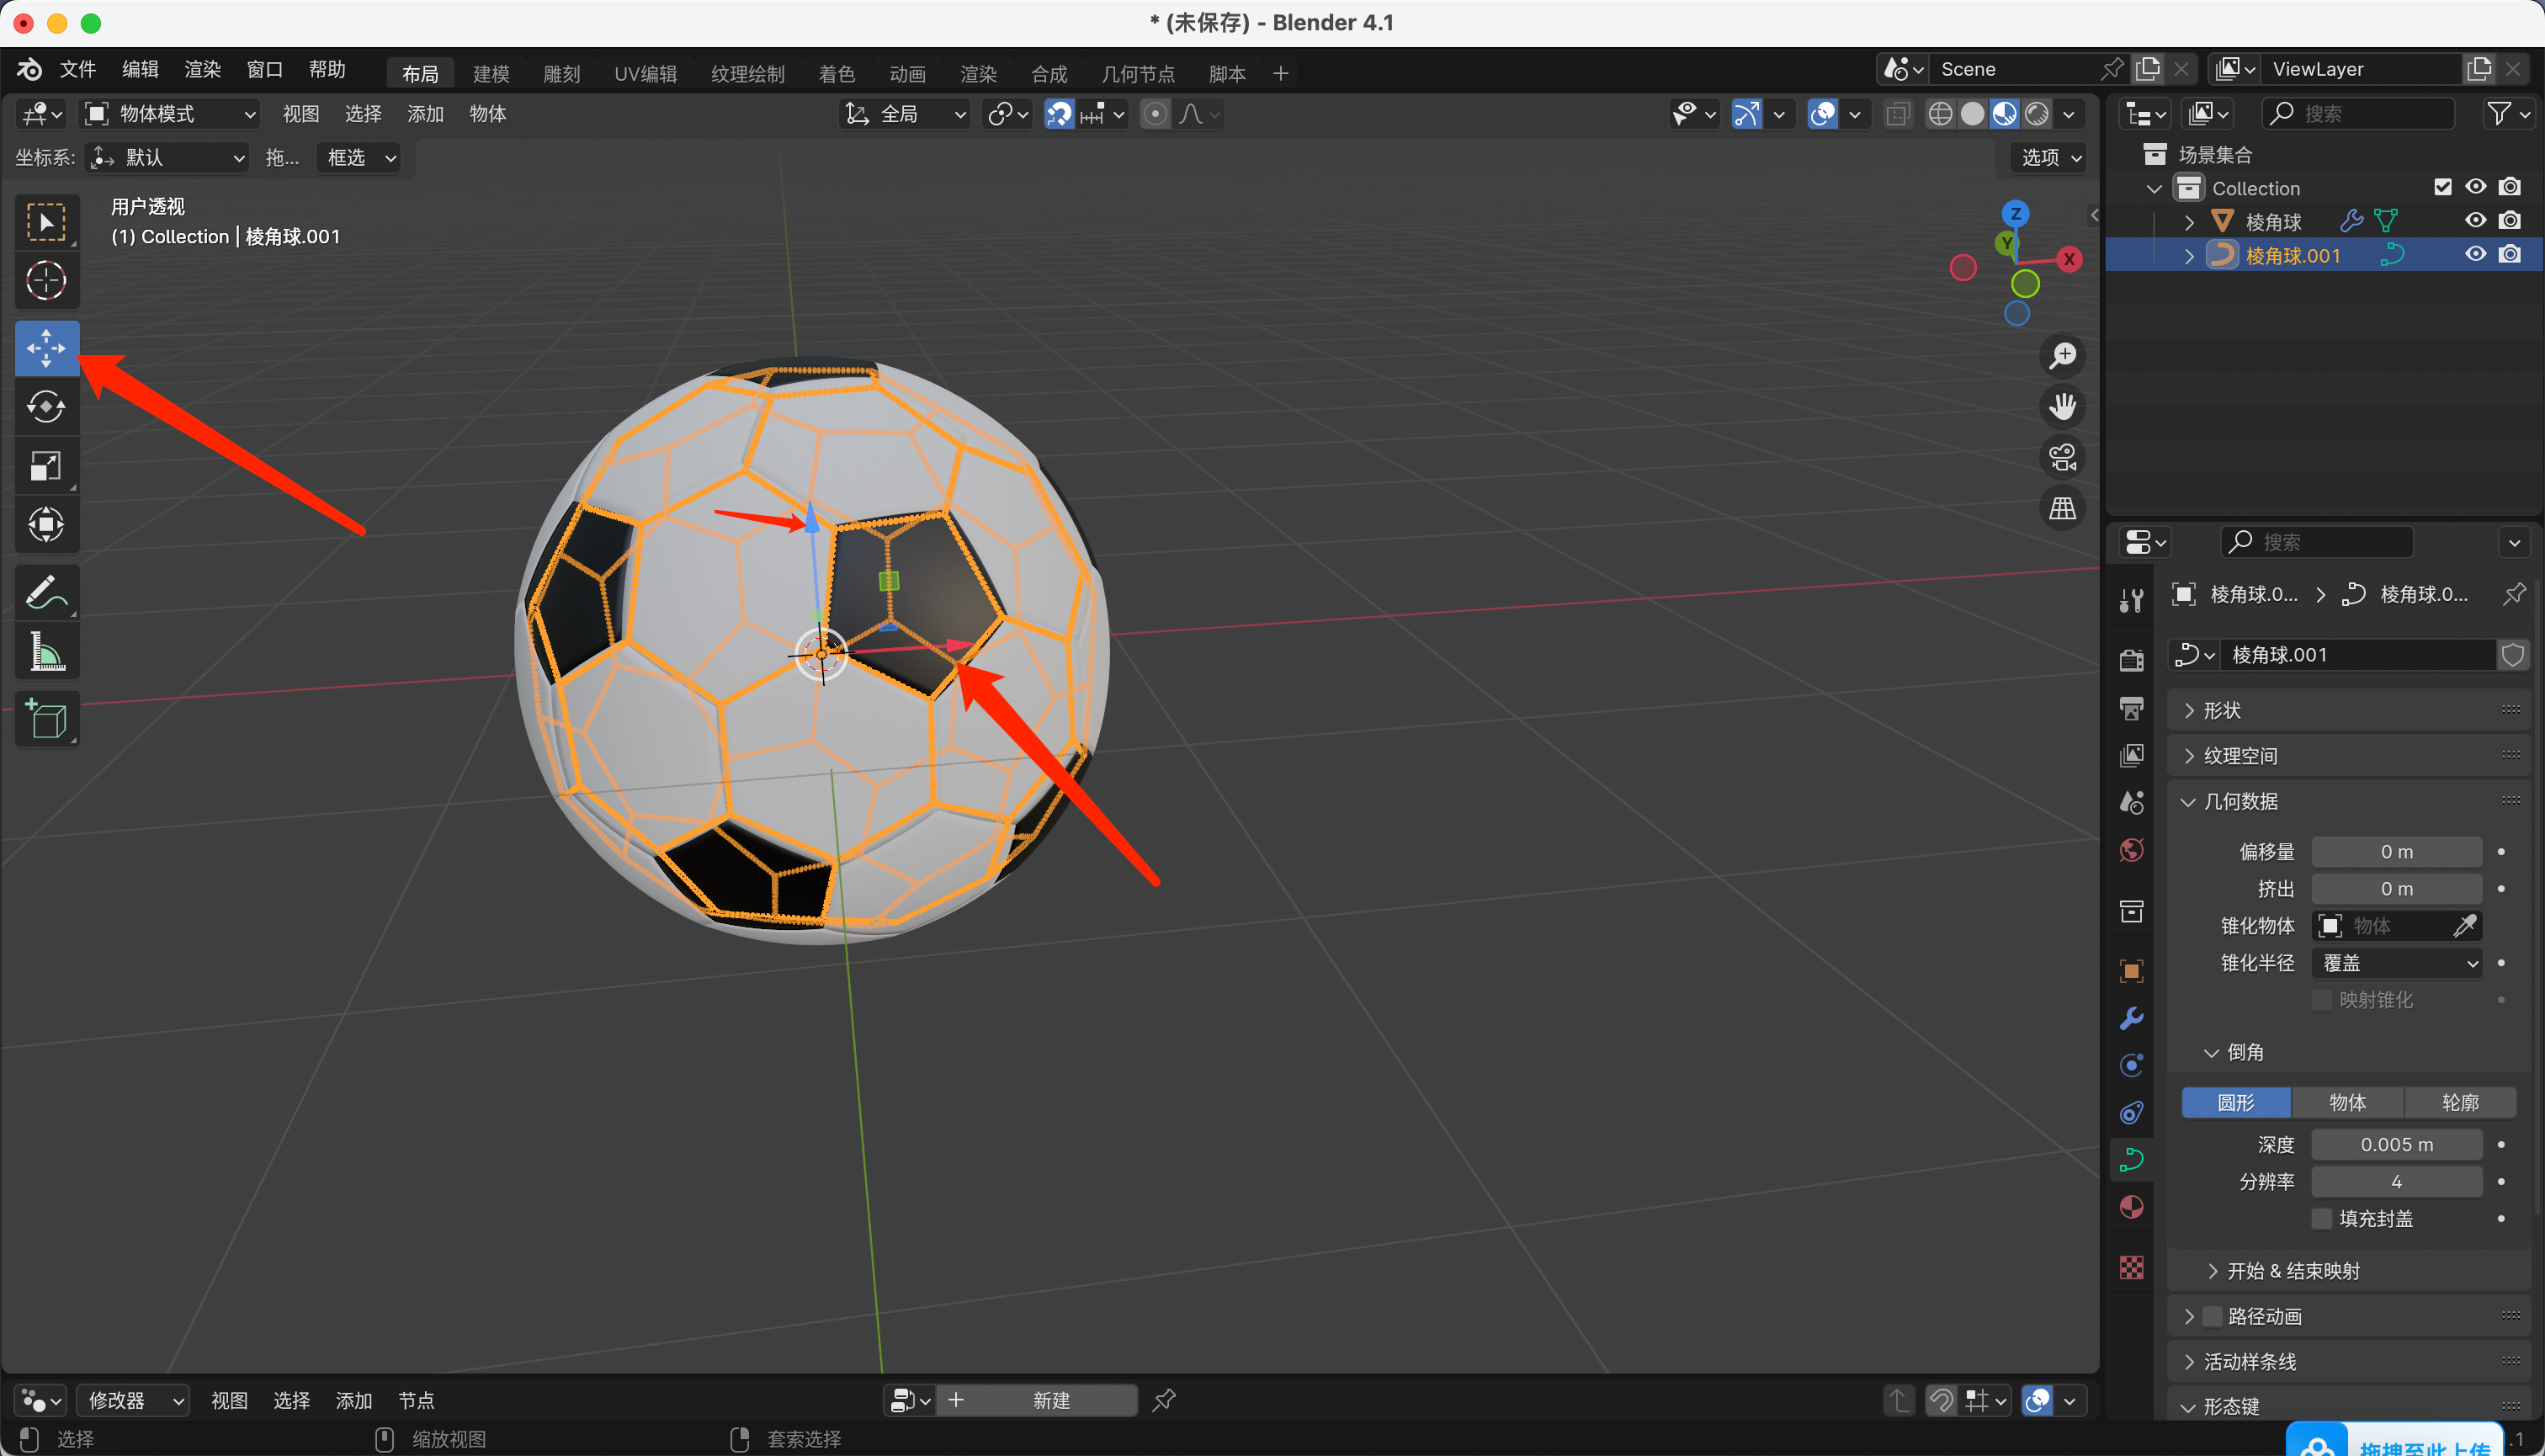Click the 深度 0.005 m value field
This screenshot has height=1456, width=2545.
(2396, 1144)
